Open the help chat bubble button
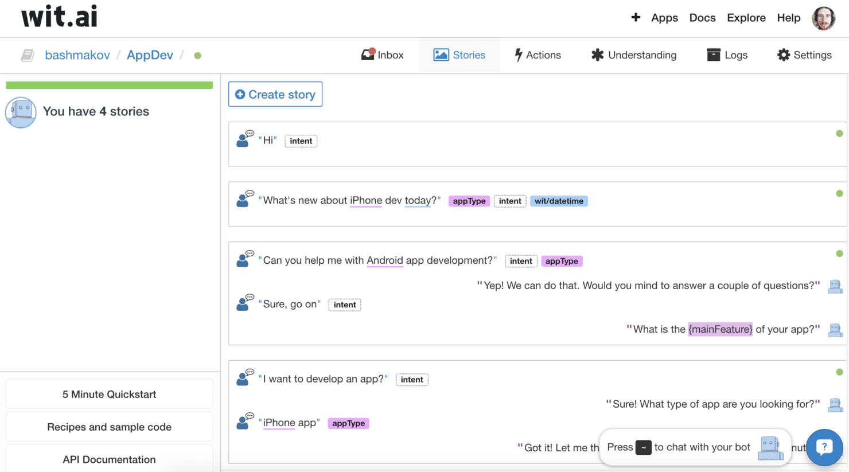The width and height of the screenshot is (849, 472). pyautogui.click(x=824, y=447)
